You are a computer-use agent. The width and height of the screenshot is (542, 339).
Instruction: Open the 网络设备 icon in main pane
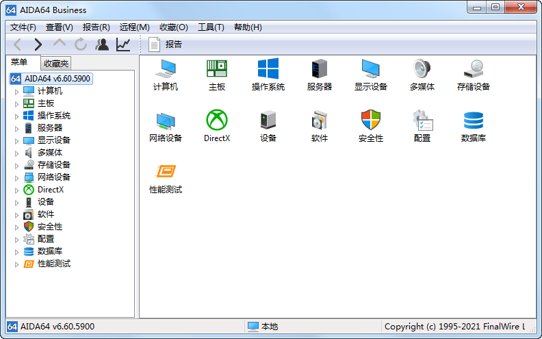(166, 126)
